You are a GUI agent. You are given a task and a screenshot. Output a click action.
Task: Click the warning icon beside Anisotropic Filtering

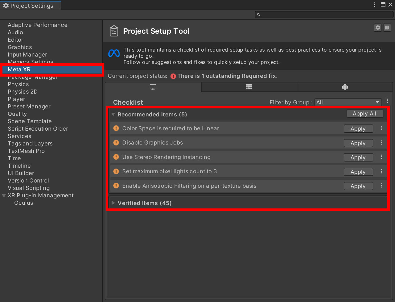[x=116, y=186]
